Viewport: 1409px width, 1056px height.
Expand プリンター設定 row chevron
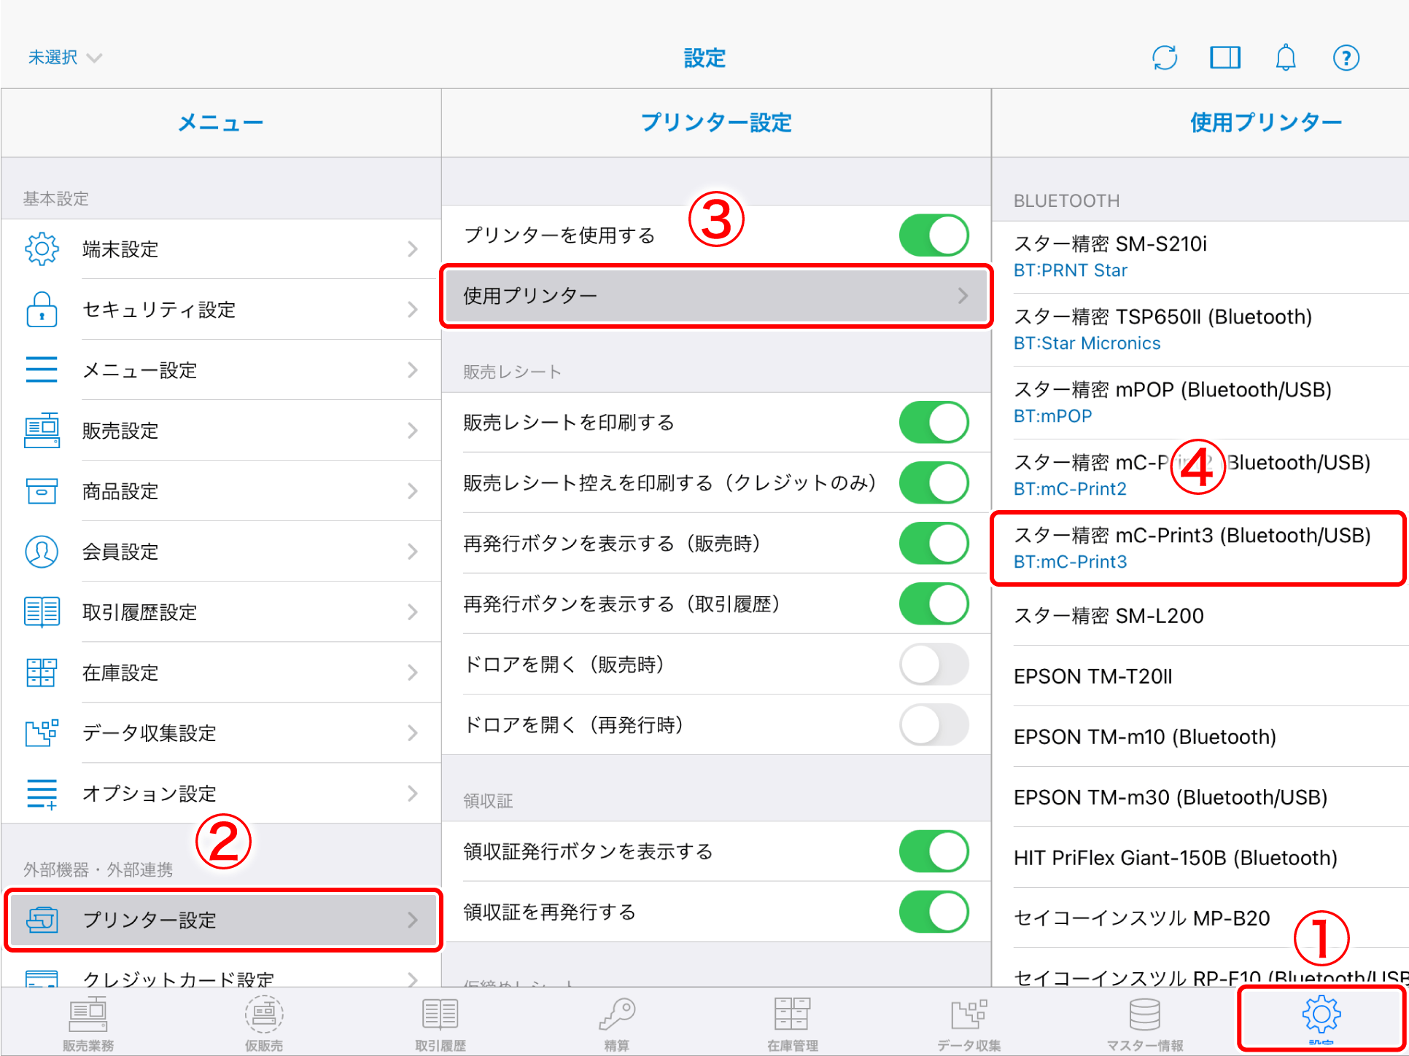413,920
